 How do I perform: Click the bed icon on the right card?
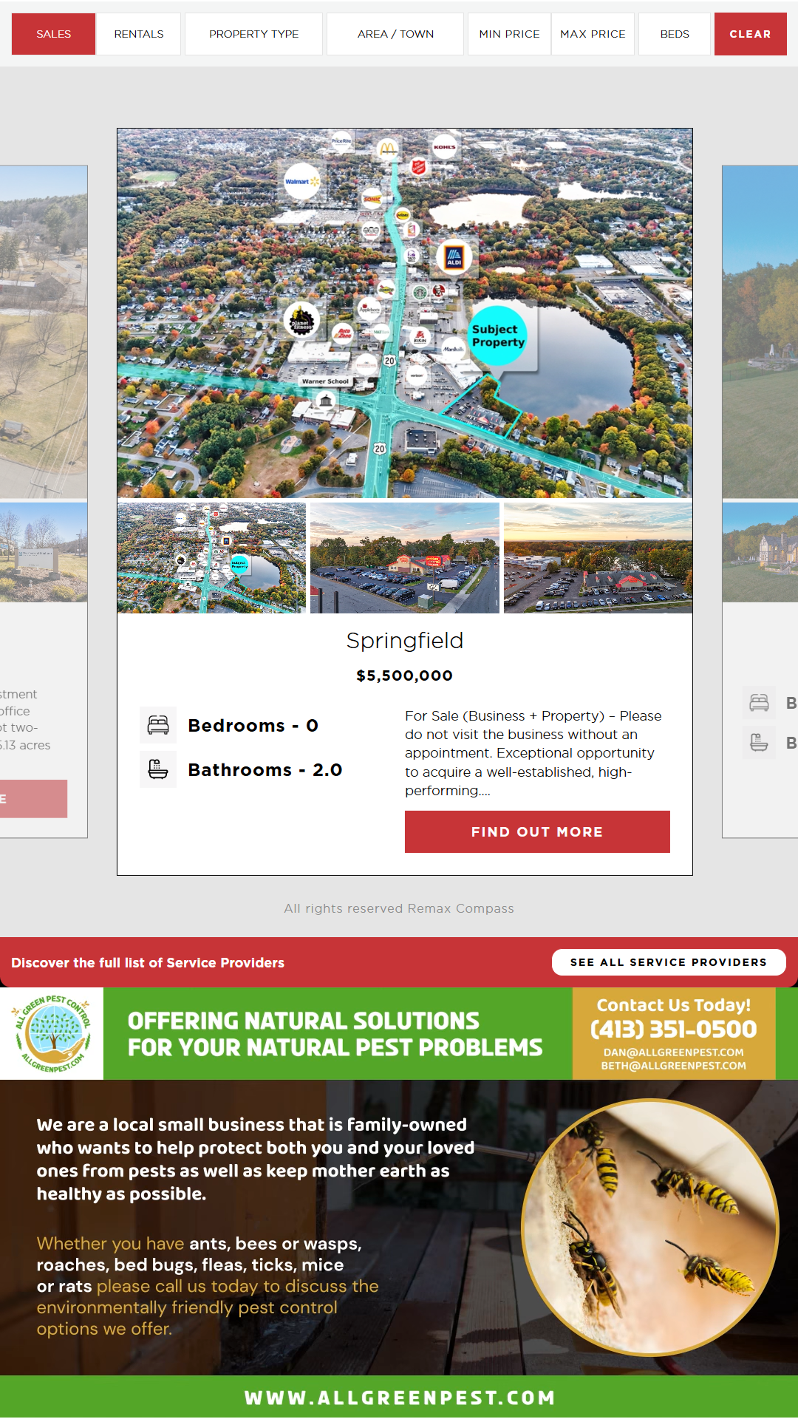click(x=759, y=702)
